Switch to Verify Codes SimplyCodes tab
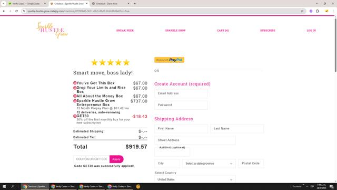The height and width of the screenshot is (190, 337). click(26, 4)
